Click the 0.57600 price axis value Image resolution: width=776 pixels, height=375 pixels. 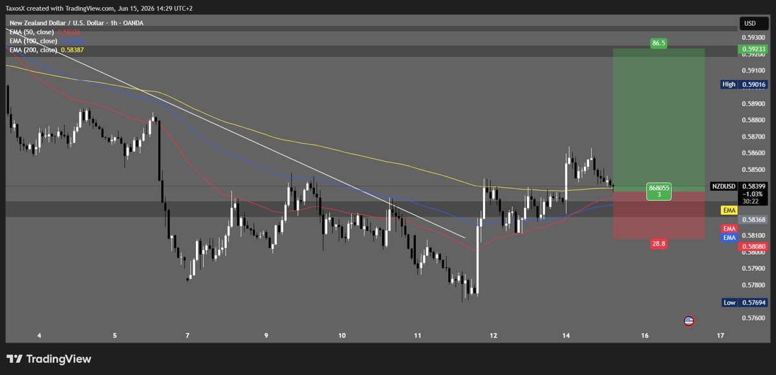tap(753, 317)
